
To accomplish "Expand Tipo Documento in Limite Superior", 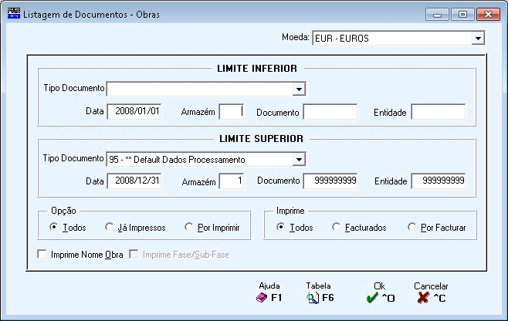I will (x=298, y=160).
